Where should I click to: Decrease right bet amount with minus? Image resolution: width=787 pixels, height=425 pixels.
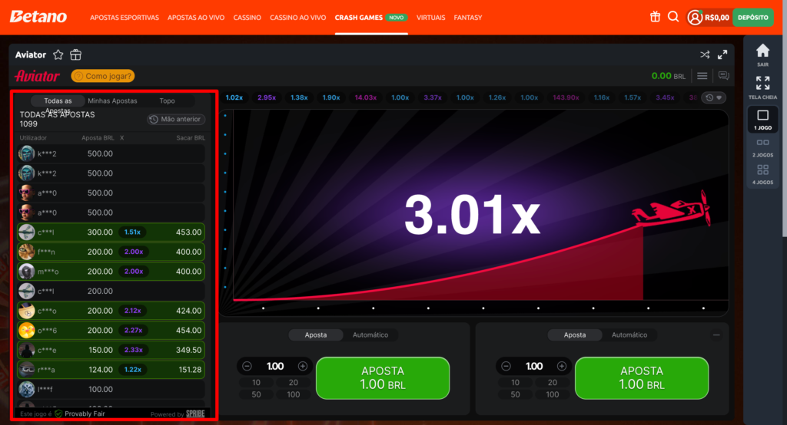click(x=506, y=367)
